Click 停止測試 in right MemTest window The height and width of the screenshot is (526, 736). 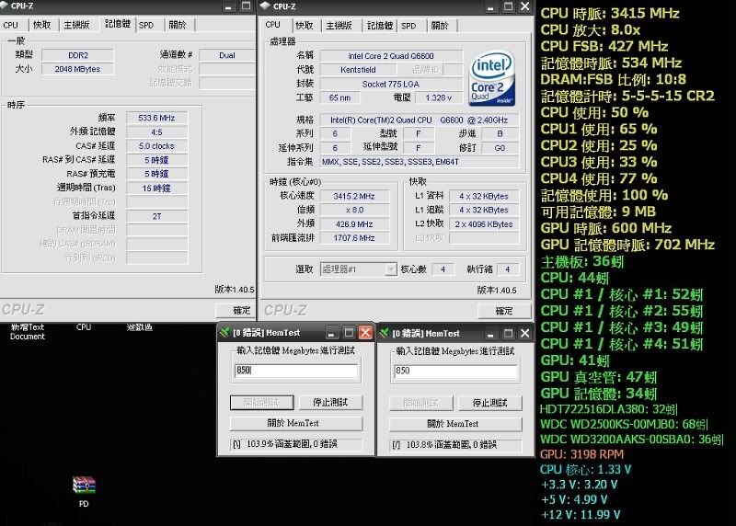[490, 403]
